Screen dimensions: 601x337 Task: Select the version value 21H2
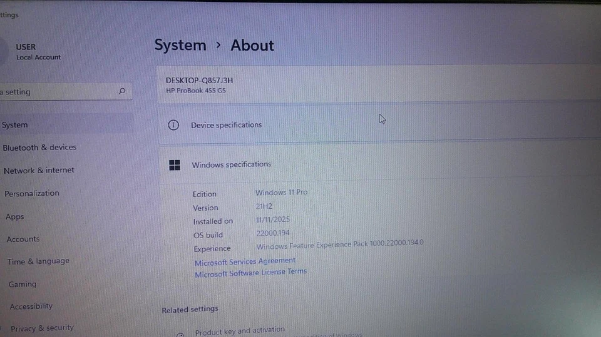264,206
